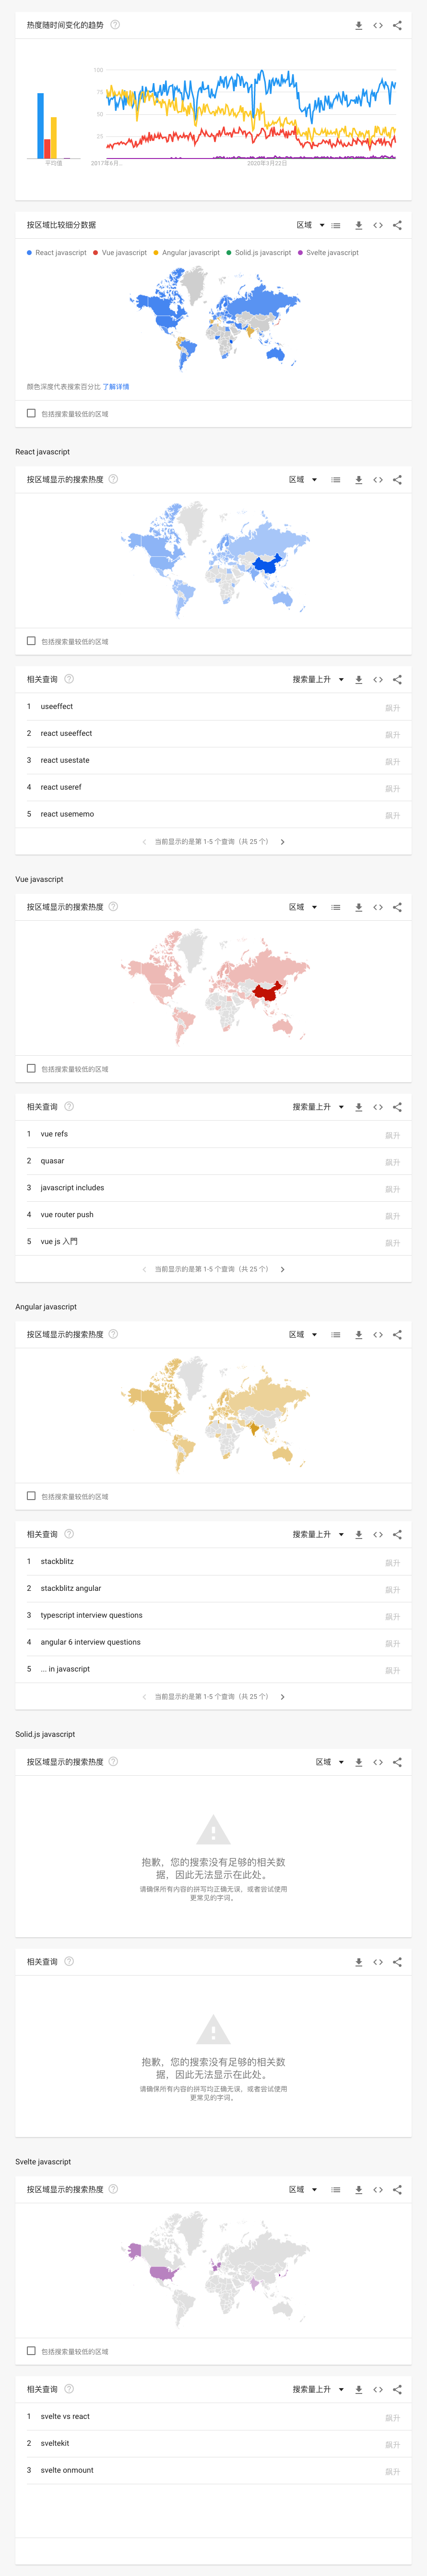This screenshot has width=427, height=2576.
Task: Enable 包括搜索量较低的区域 in comparison breakdown card
Action: click(x=31, y=413)
